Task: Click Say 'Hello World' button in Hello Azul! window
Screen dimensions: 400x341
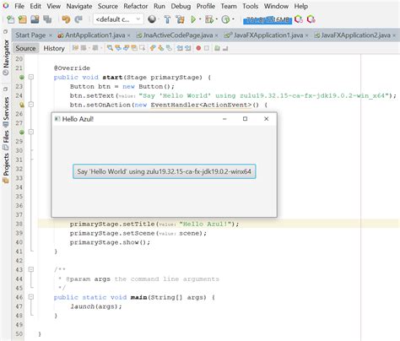Action: 165,171
